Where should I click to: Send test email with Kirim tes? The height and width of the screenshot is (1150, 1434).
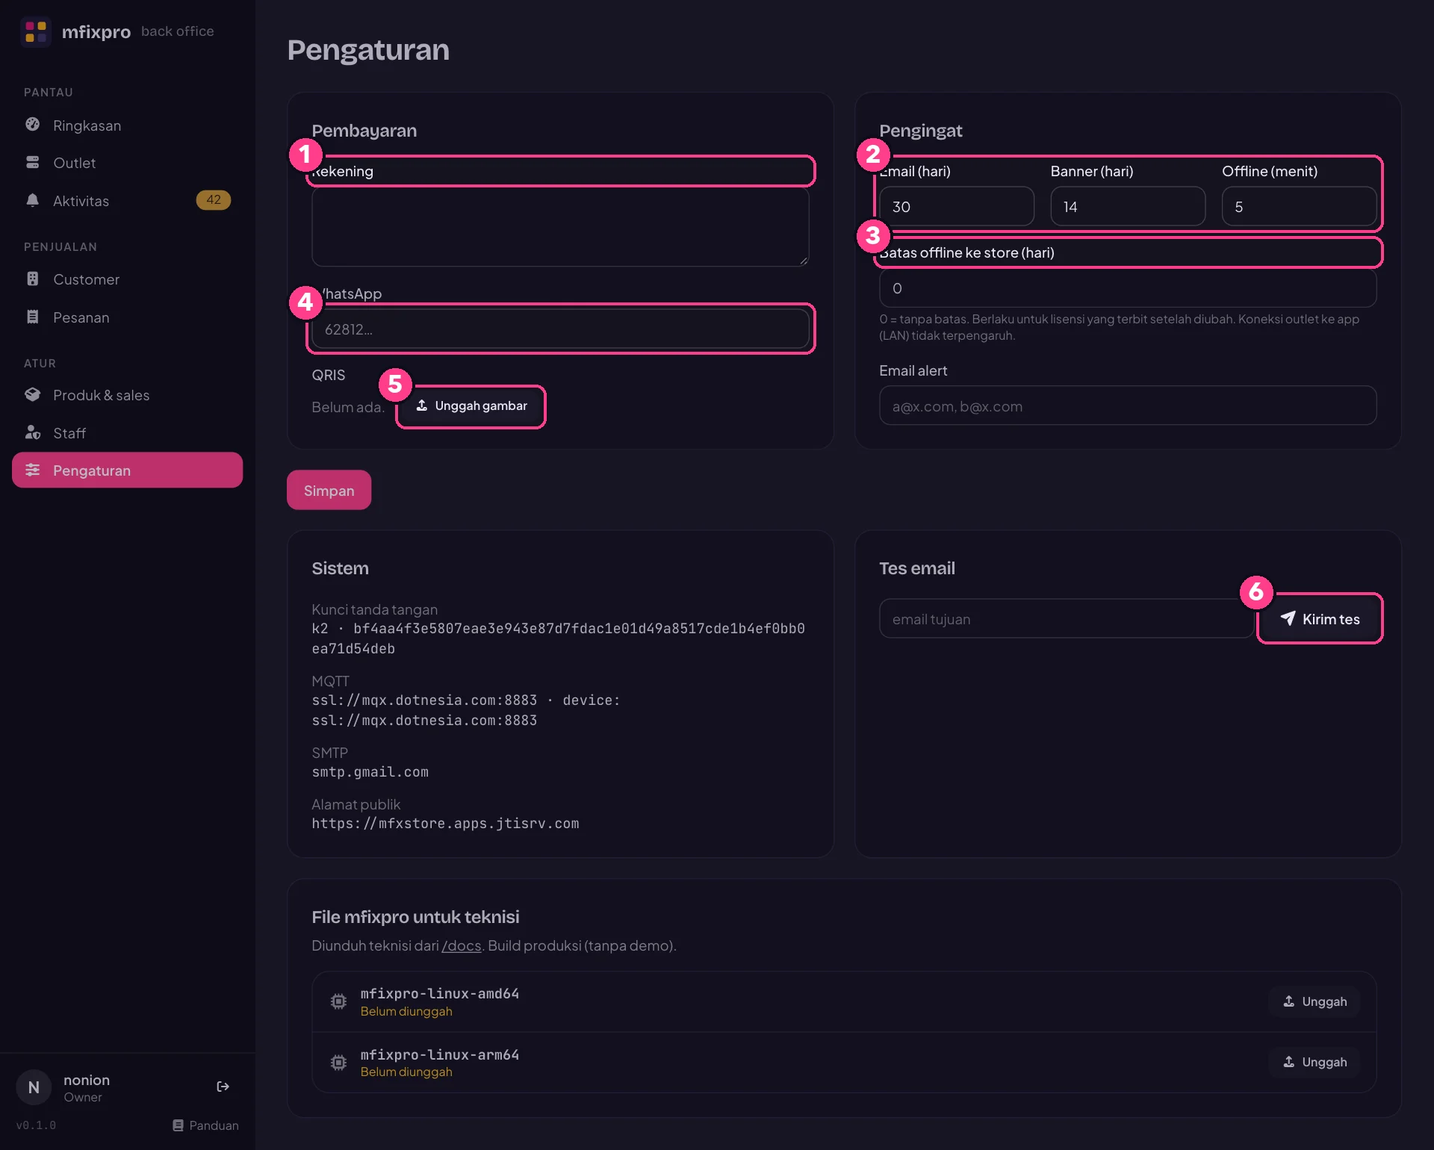click(1320, 619)
